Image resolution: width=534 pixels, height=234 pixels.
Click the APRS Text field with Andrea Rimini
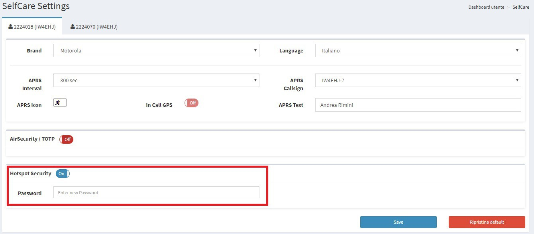click(418, 105)
